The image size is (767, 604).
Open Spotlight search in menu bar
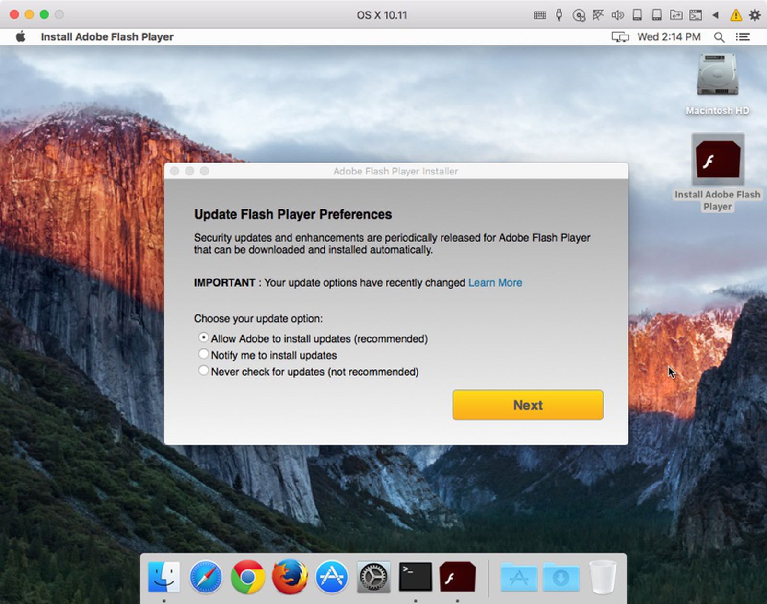719,37
